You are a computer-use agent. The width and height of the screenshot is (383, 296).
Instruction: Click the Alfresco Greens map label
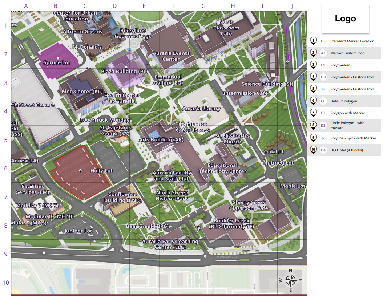82,32
